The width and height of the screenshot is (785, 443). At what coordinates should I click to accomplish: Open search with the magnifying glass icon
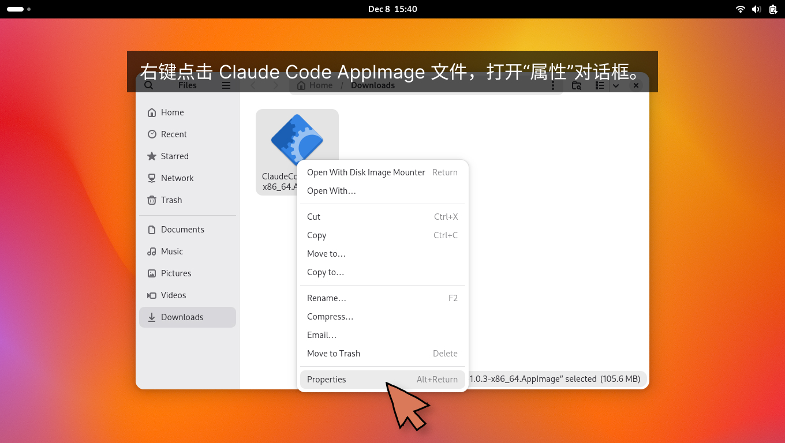pos(149,85)
